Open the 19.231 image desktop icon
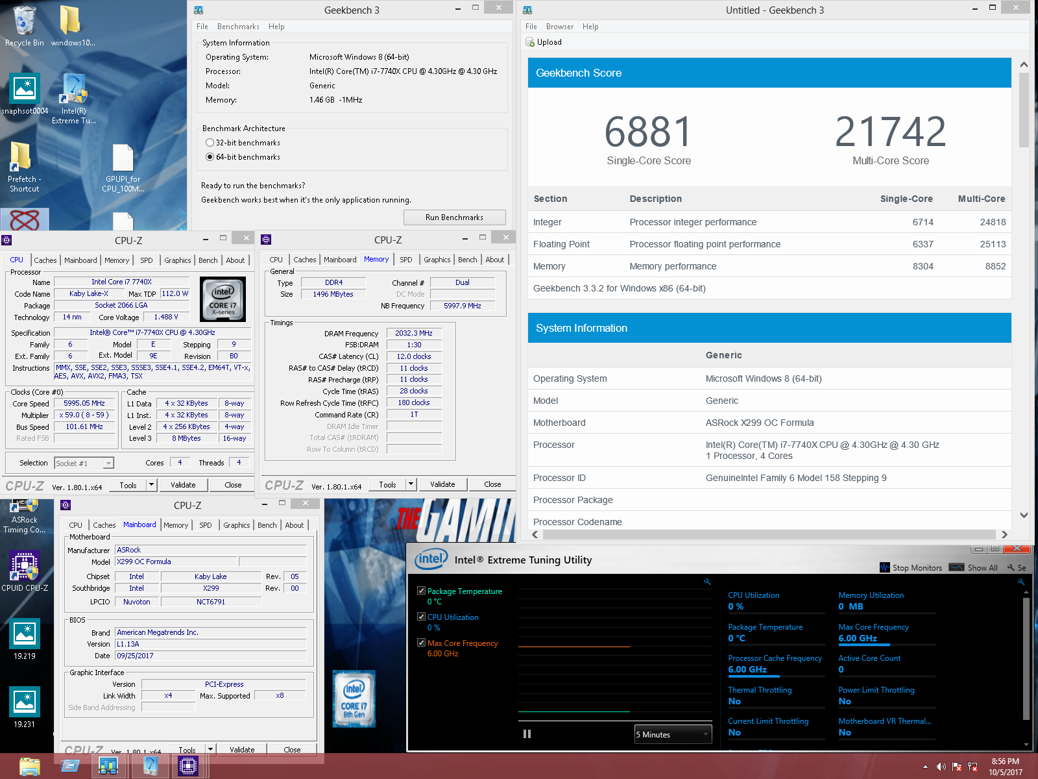 tap(24, 707)
